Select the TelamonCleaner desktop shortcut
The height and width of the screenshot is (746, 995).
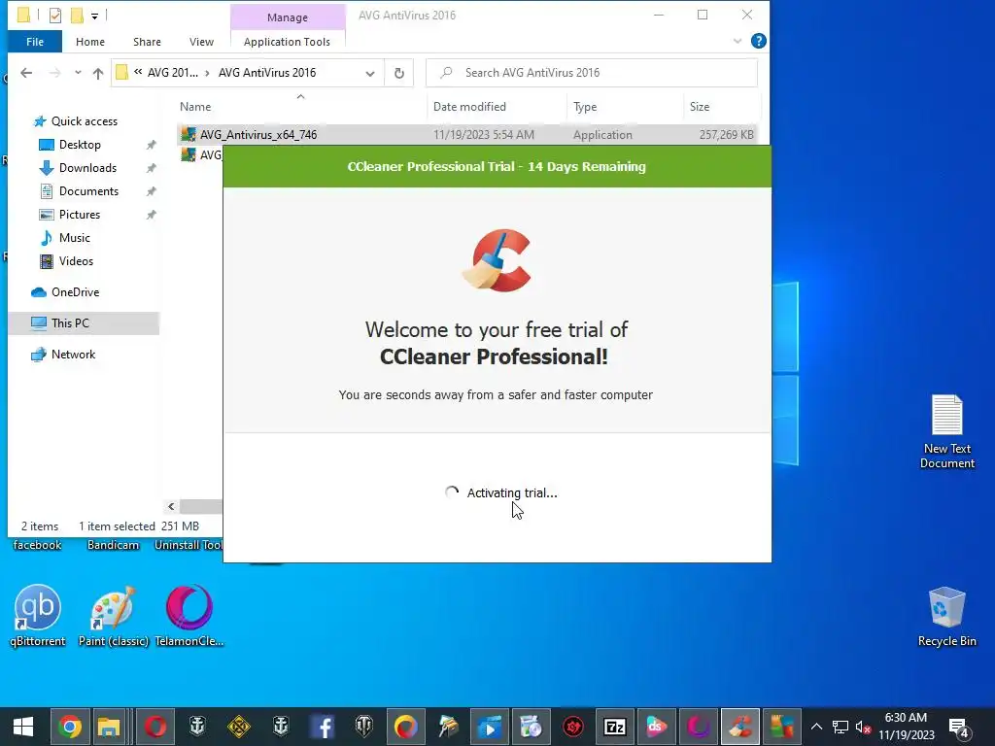[189, 615]
